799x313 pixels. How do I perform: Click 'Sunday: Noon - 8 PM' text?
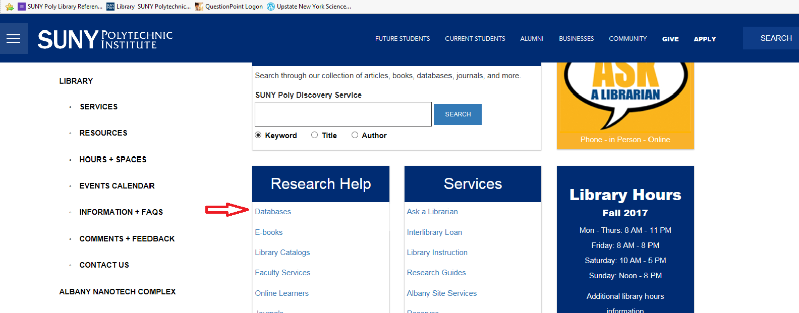pos(625,276)
